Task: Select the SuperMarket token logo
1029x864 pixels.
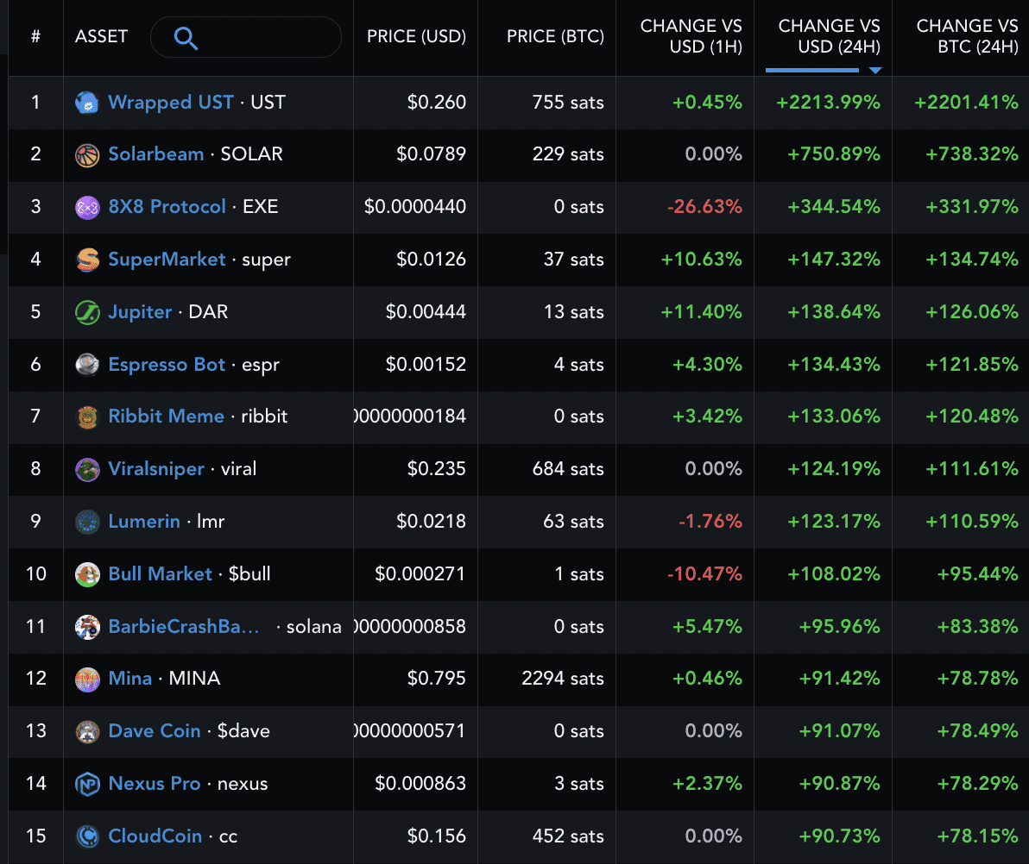Action: [87, 260]
